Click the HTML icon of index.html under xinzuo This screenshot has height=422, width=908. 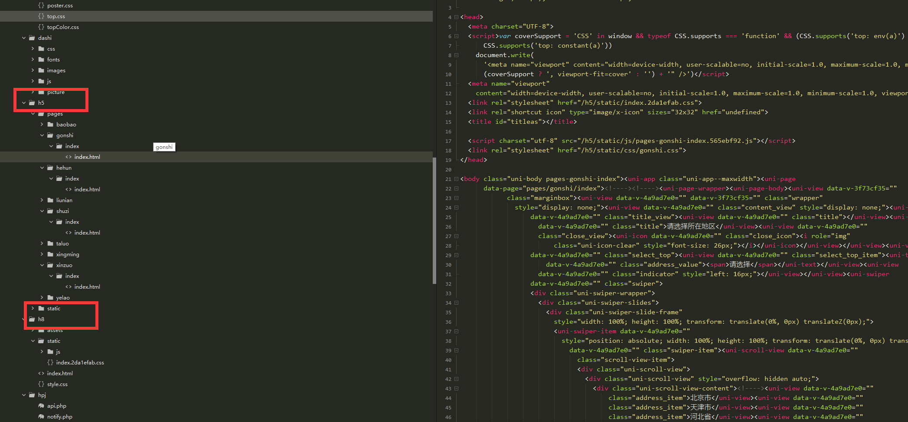(x=69, y=287)
